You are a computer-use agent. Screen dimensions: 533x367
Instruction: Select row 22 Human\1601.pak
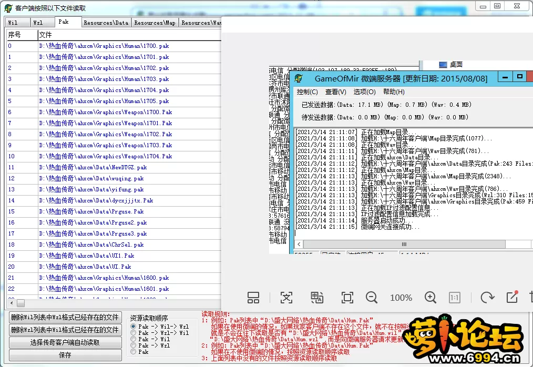tap(114, 289)
